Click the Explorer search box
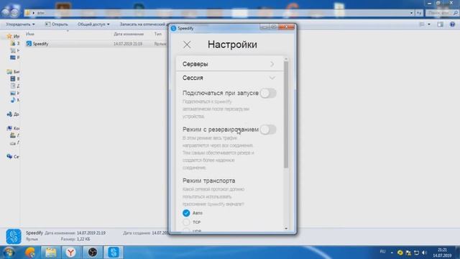The height and width of the screenshot is (259, 460). click(442, 13)
